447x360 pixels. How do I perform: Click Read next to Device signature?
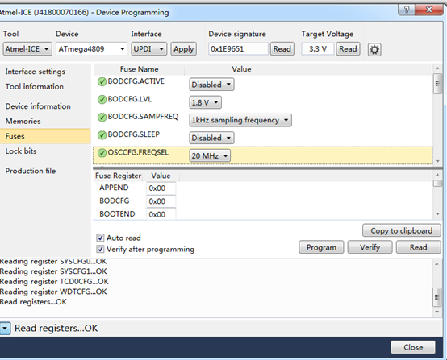pyautogui.click(x=282, y=49)
